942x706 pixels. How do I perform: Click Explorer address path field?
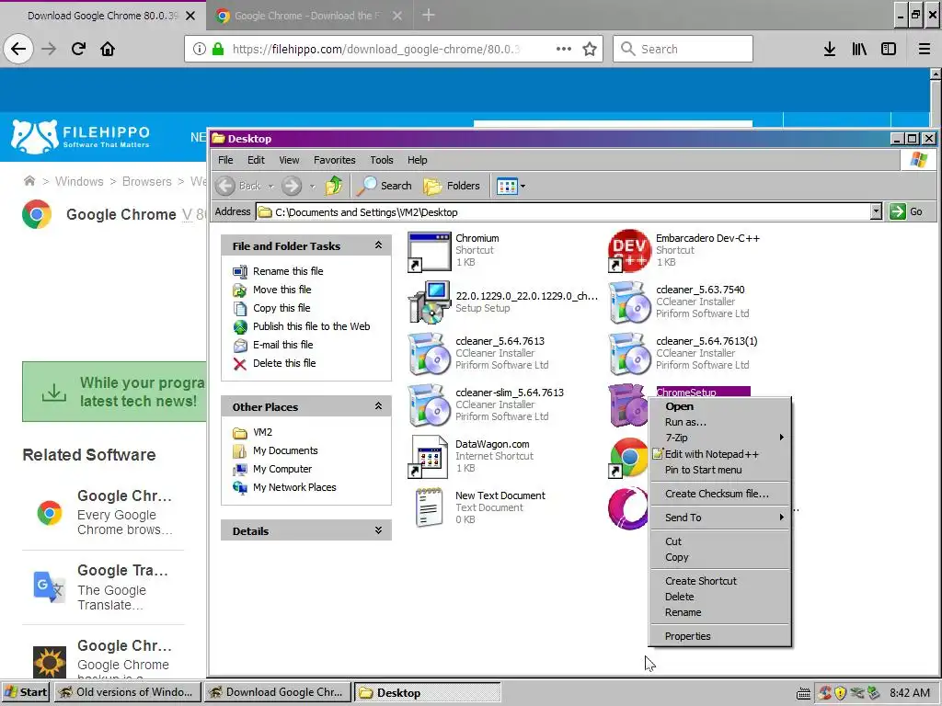562,211
